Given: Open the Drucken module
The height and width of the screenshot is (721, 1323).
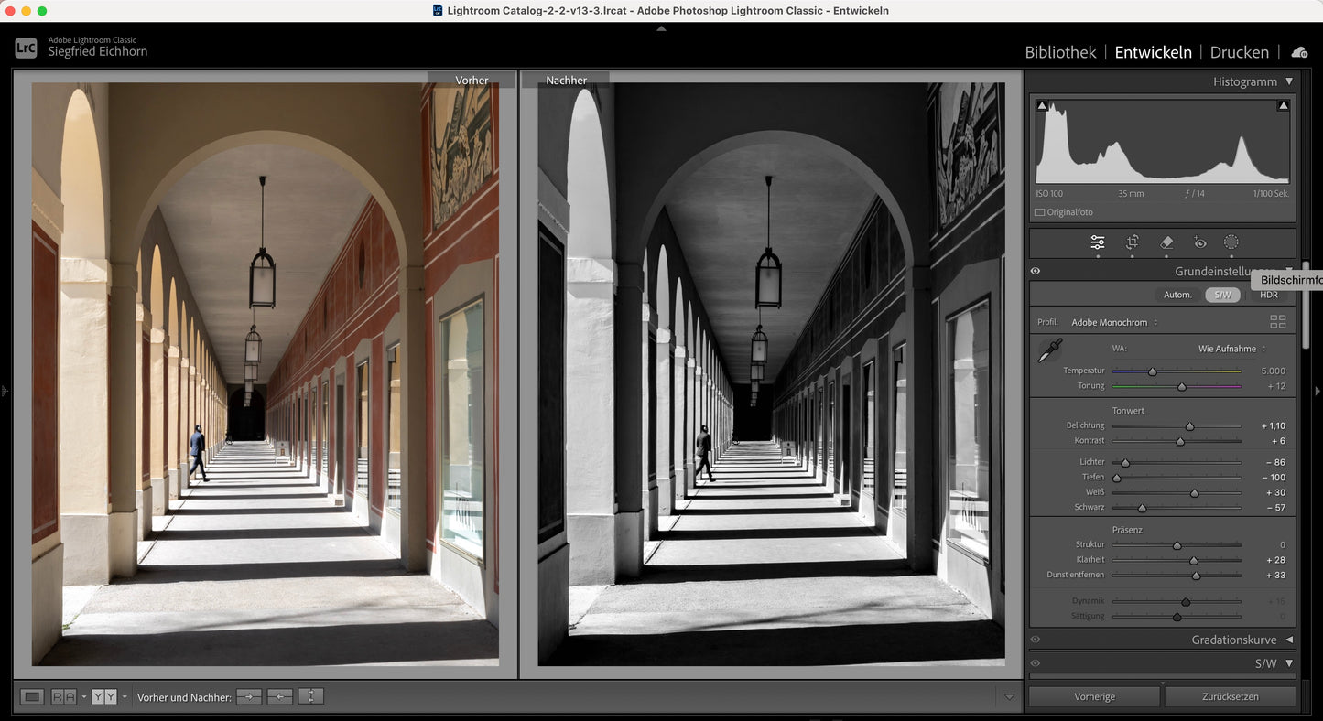Looking at the screenshot, I should (x=1239, y=52).
